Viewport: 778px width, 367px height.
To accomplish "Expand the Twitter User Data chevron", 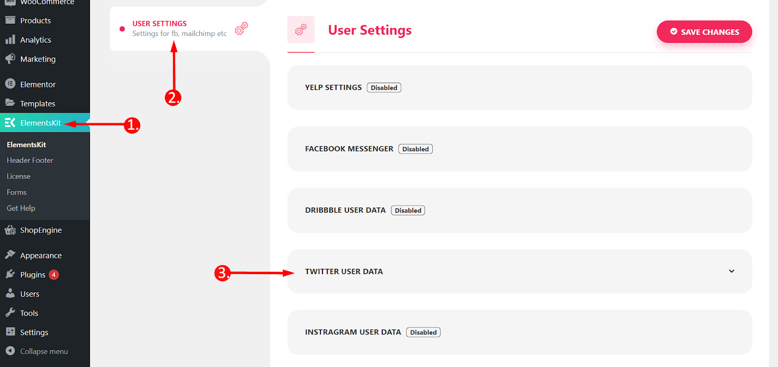I will [731, 271].
